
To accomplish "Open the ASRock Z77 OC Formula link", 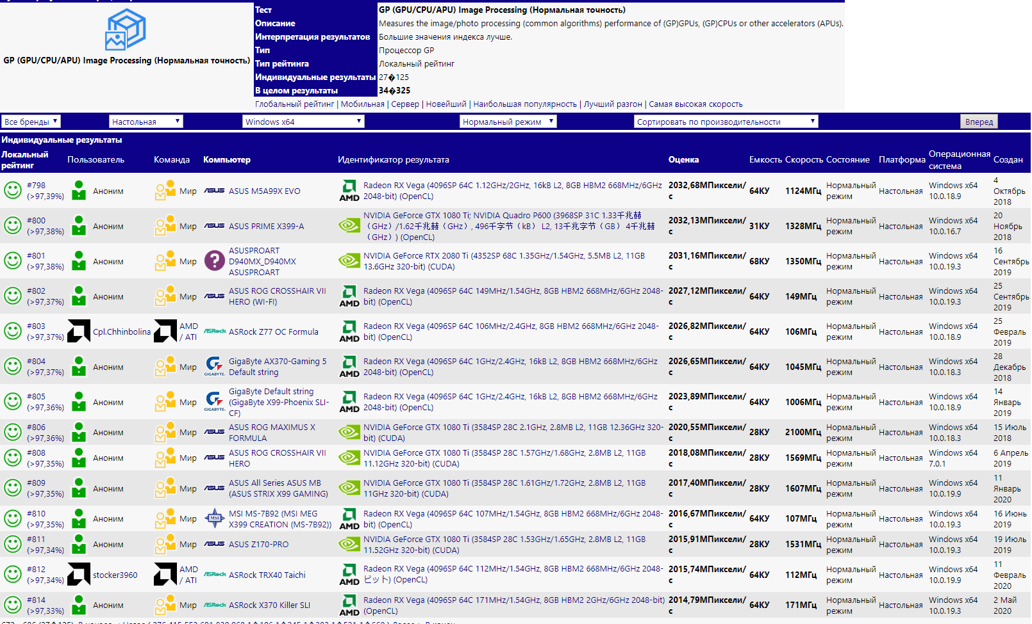I will [274, 332].
